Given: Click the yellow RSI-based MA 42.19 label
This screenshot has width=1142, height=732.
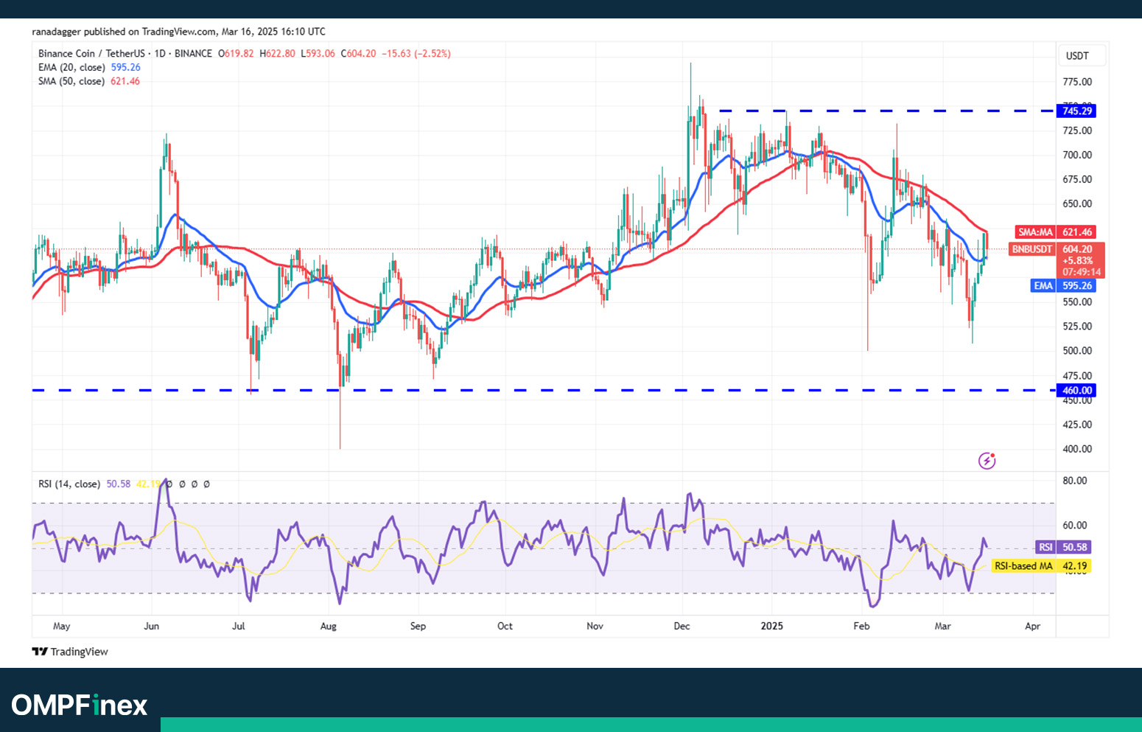Looking at the screenshot, I should (1041, 566).
